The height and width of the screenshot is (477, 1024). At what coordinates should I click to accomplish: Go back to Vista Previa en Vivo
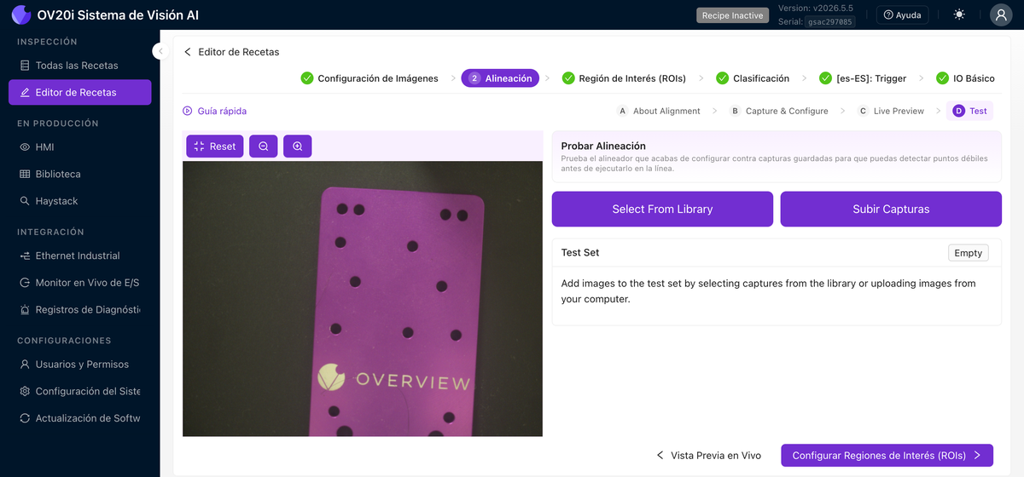point(708,456)
